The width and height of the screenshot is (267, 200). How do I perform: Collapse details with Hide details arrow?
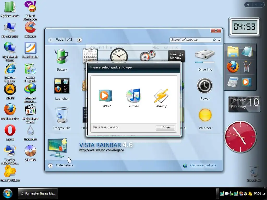50,165
